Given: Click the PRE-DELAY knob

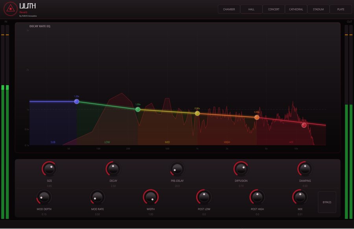Looking at the screenshot, I should click(x=177, y=169).
